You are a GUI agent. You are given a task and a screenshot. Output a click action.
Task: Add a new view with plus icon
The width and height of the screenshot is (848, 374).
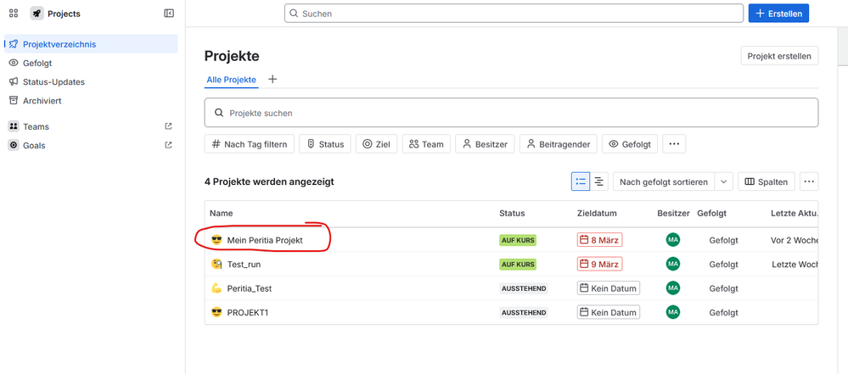point(272,80)
